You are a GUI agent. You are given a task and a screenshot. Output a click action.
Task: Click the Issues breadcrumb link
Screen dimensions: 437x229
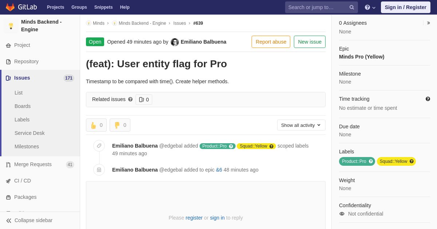[180, 23]
